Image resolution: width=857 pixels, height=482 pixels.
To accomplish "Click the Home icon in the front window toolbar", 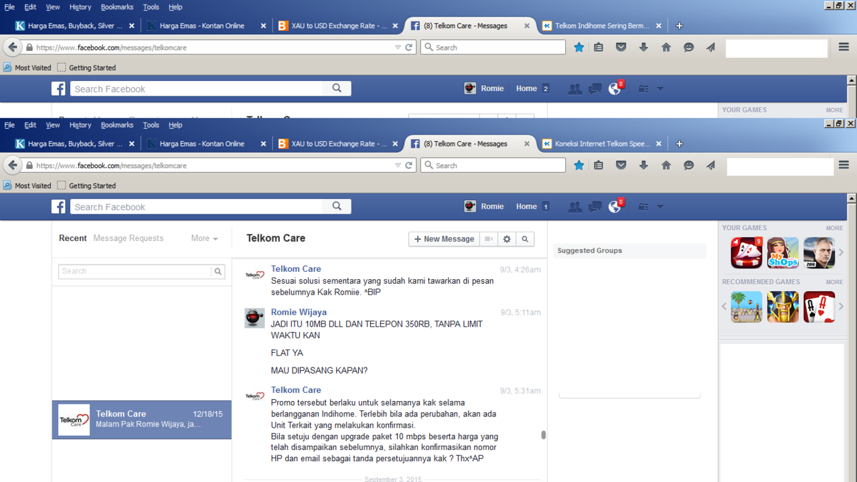I will coord(666,165).
